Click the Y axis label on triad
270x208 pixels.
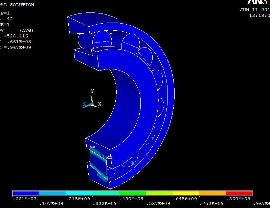click(x=92, y=91)
